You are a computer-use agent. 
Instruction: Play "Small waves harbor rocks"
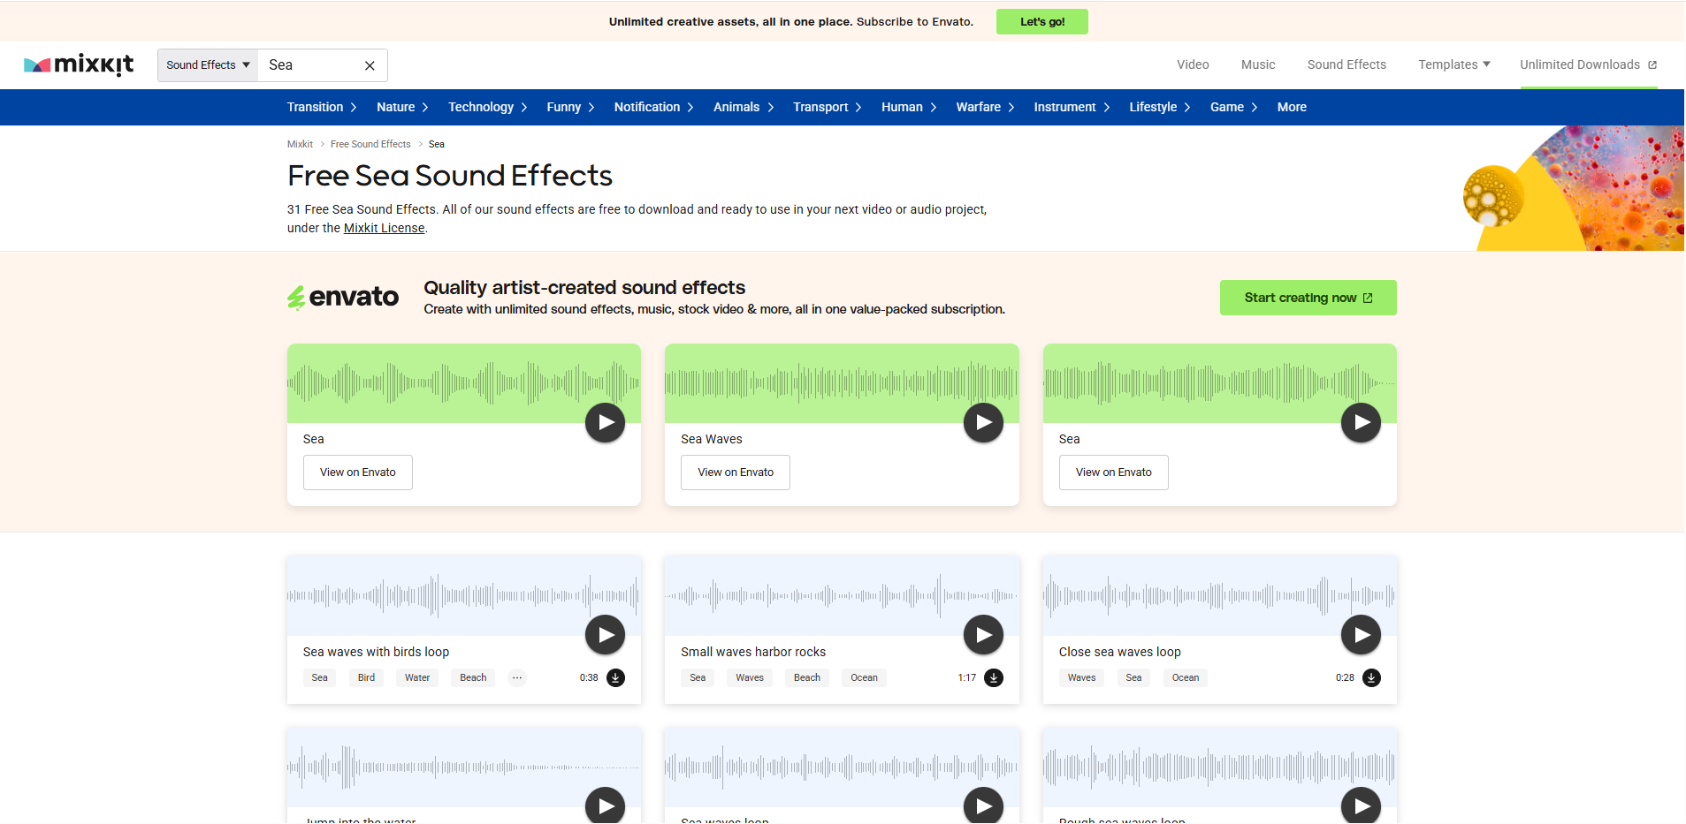(981, 634)
